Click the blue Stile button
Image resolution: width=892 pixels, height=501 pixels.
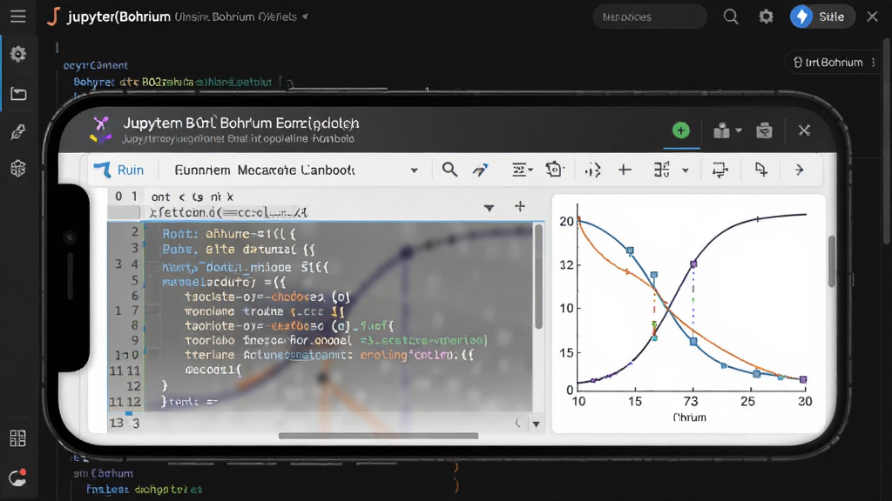pyautogui.click(x=821, y=17)
